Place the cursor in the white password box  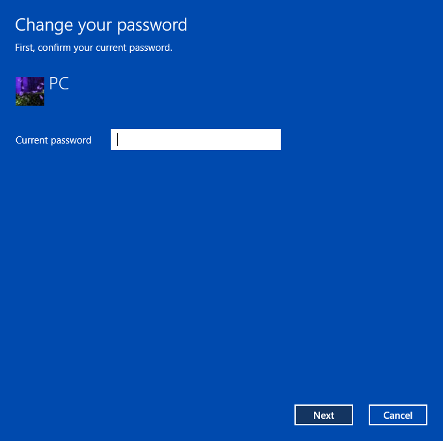(195, 140)
